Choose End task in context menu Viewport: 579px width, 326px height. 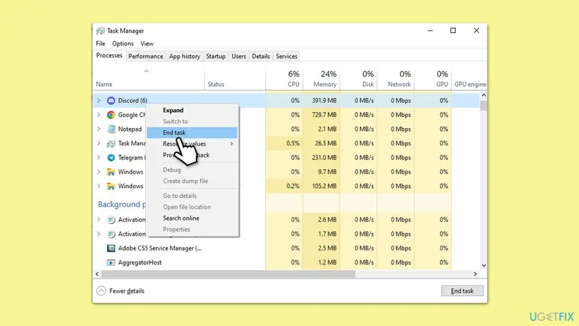[192, 133]
